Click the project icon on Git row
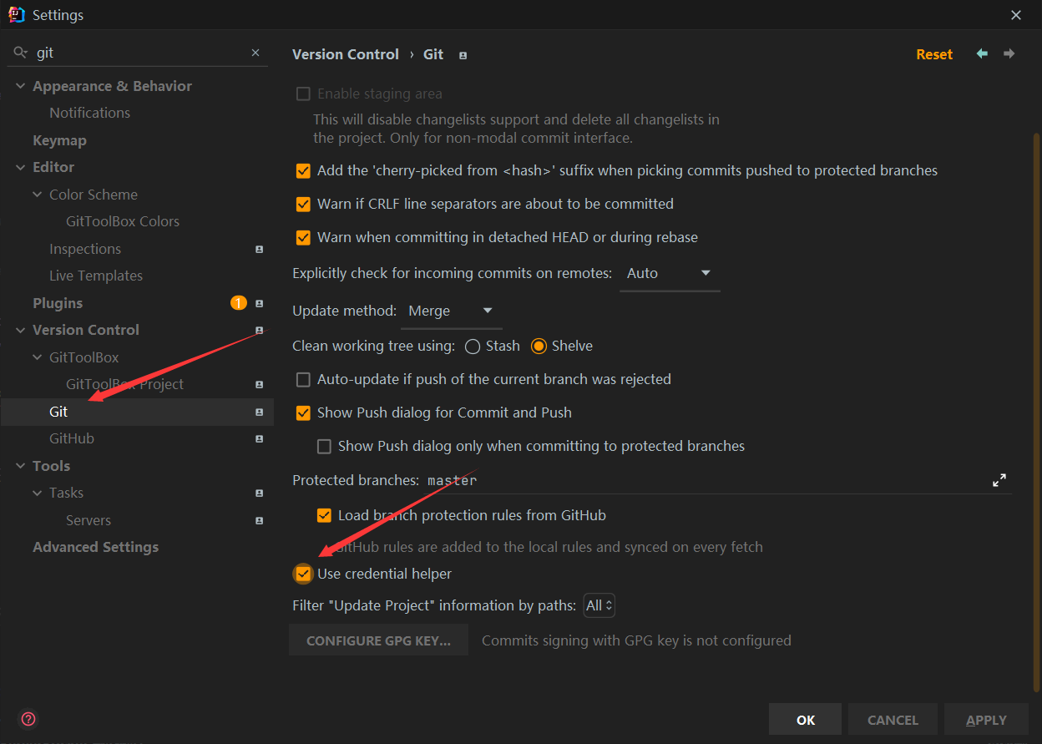 pos(260,412)
